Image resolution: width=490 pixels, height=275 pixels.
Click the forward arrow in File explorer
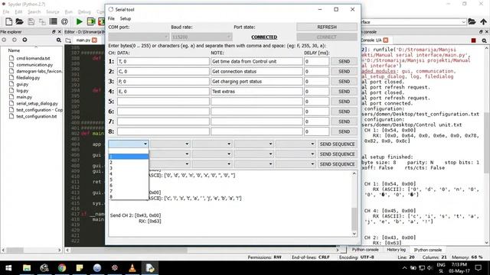15,40
